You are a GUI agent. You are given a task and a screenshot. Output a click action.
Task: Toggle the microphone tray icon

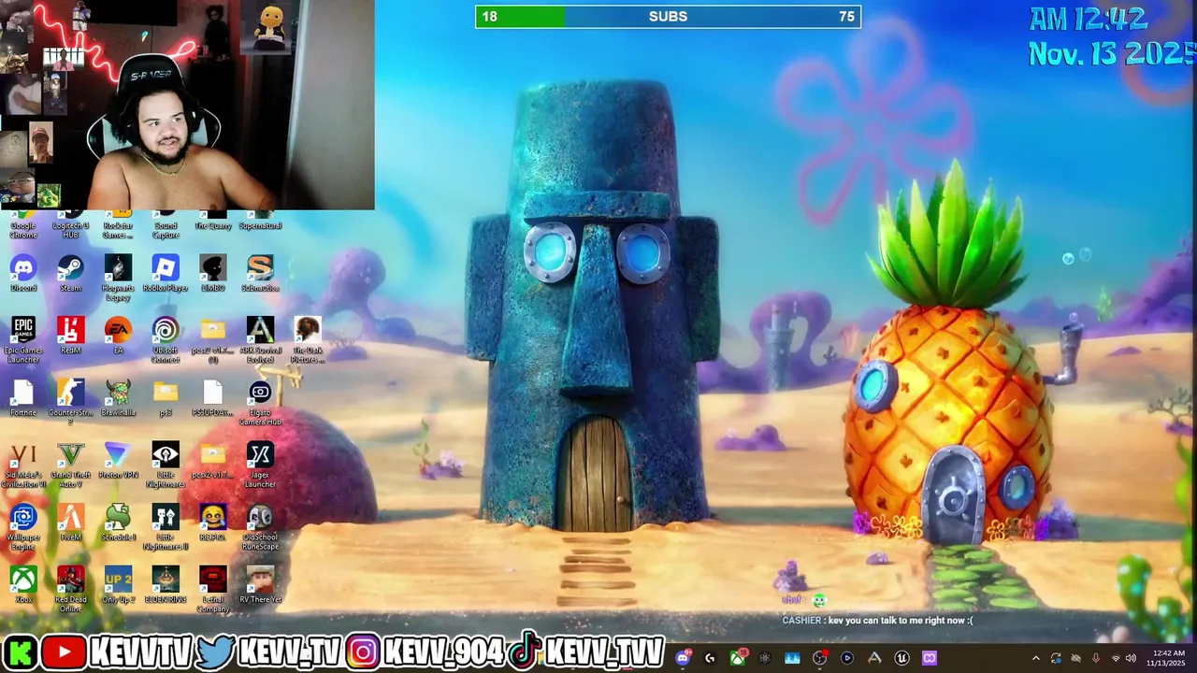pos(1095,658)
